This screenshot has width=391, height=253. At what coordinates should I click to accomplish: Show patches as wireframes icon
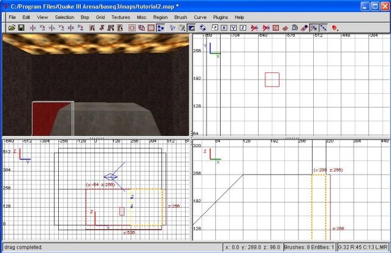point(285,28)
